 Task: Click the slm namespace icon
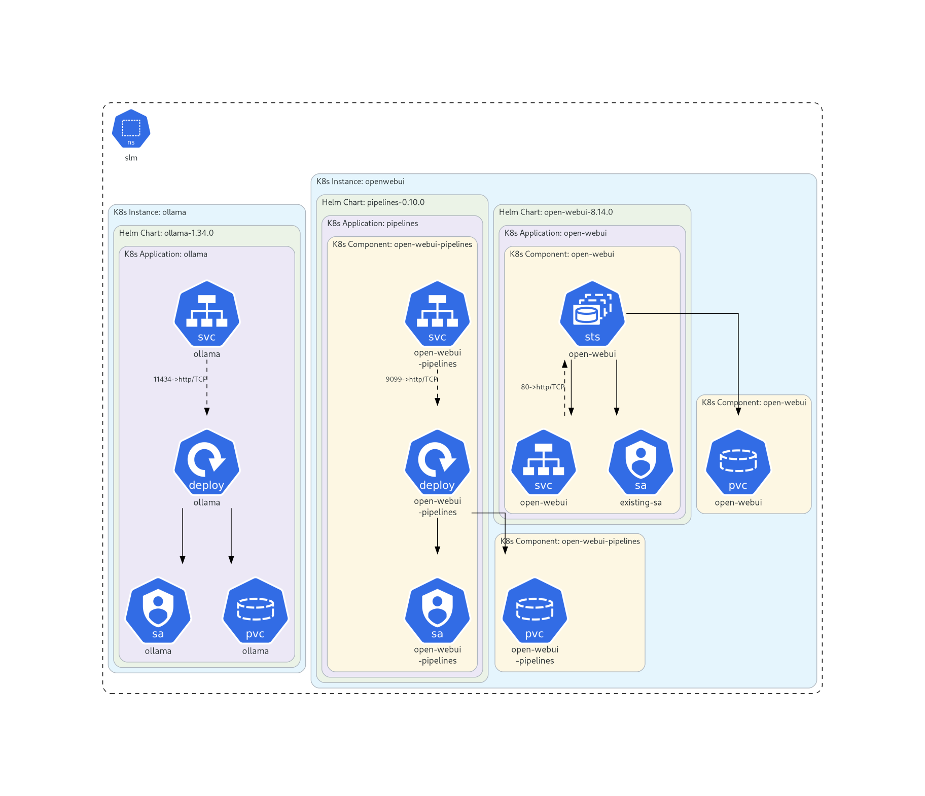click(131, 129)
